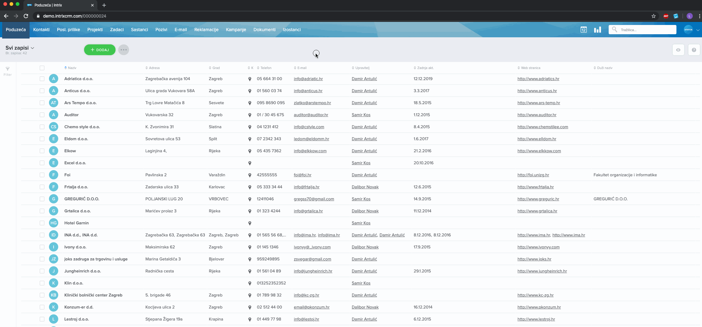Switch to the Kontakti tab

coord(41,30)
